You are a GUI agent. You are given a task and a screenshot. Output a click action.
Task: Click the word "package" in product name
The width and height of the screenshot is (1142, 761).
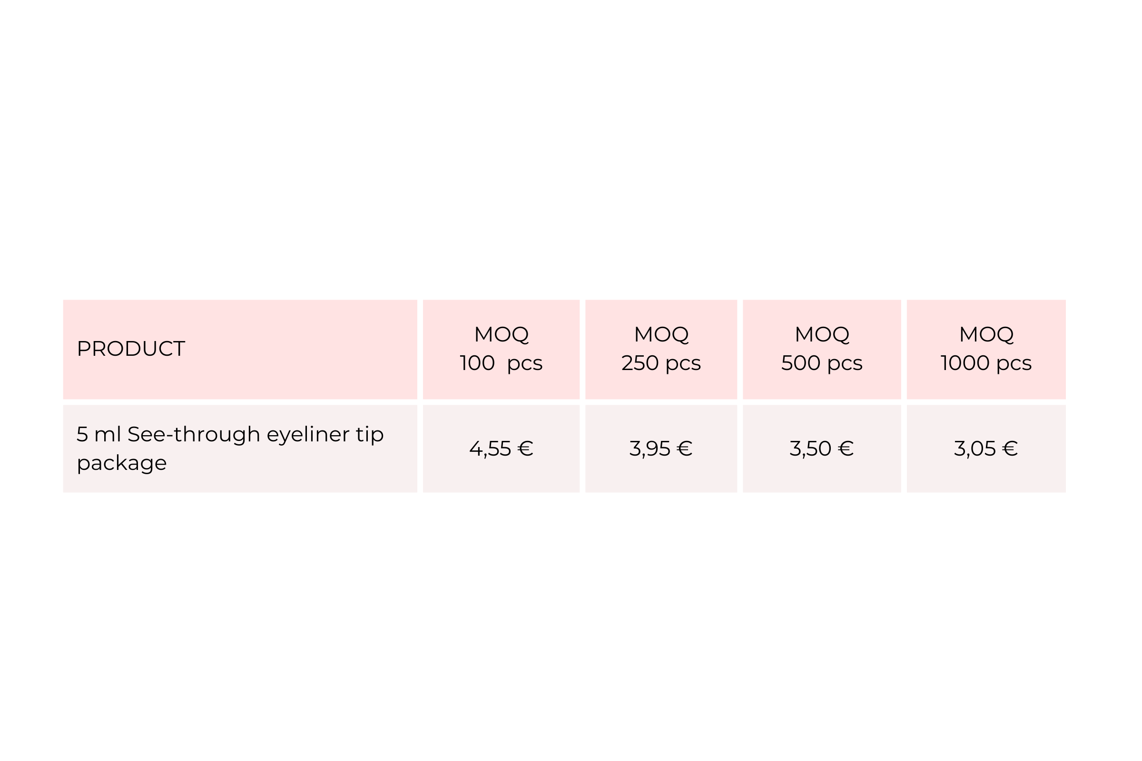click(x=122, y=463)
